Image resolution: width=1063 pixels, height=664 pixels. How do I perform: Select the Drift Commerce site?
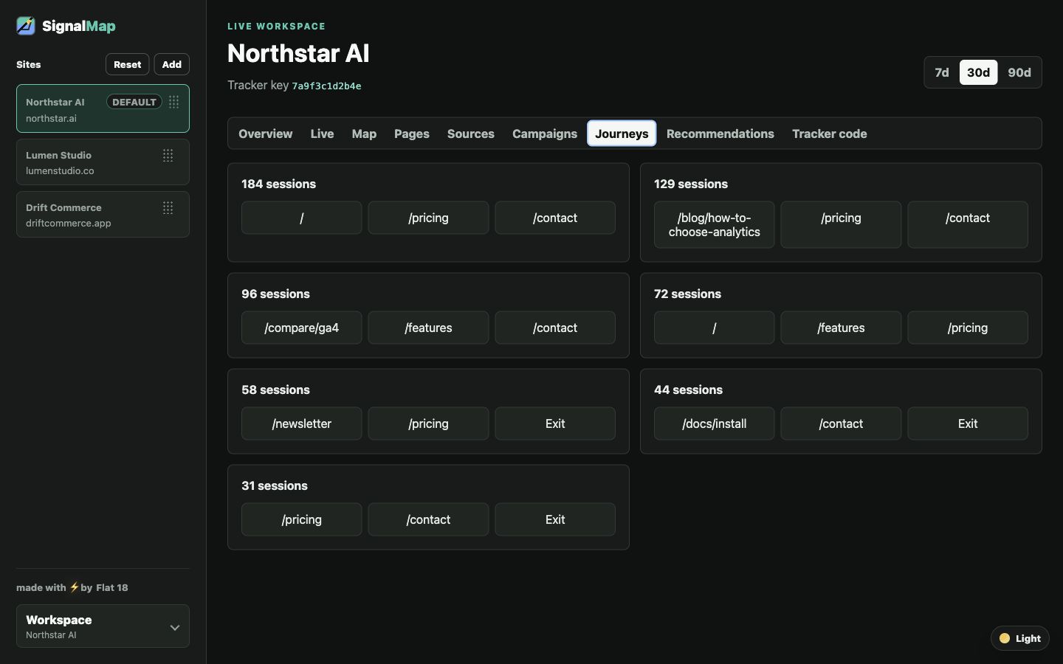103,215
